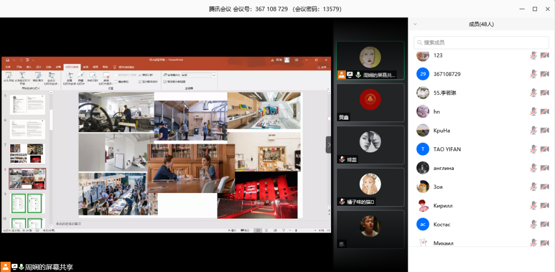This screenshot has height=272, width=555.
Task: Toggle the Use Presenter View checkbox
Action: coord(165,82)
